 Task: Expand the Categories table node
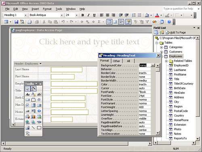click(x=162, y=47)
